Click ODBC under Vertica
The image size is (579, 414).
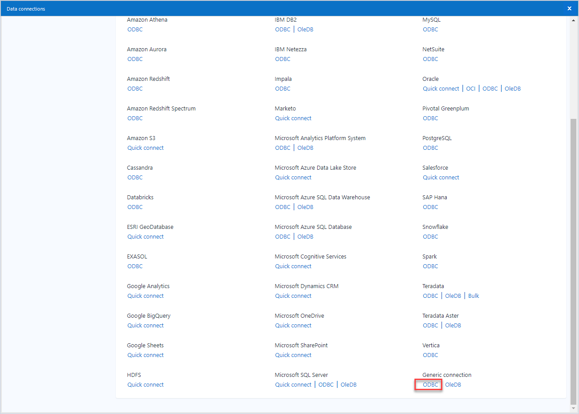pyautogui.click(x=430, y=355)
